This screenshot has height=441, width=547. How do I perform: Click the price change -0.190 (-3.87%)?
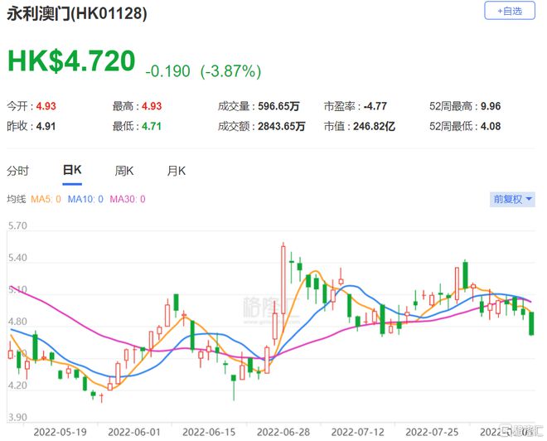203,71
